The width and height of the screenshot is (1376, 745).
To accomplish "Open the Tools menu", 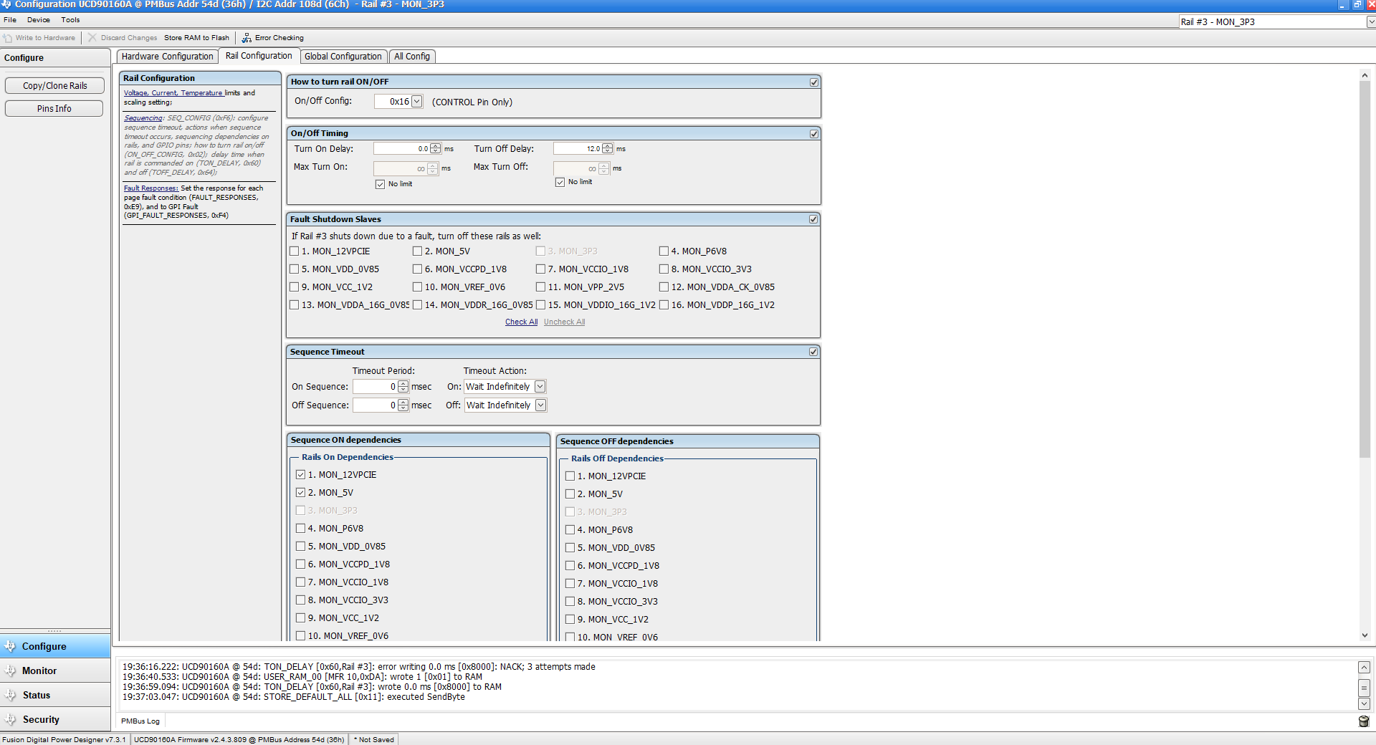I will click(x=70, y=20).
